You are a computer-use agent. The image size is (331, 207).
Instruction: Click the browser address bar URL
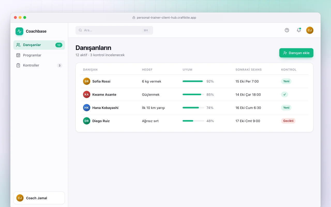point(166,18)
